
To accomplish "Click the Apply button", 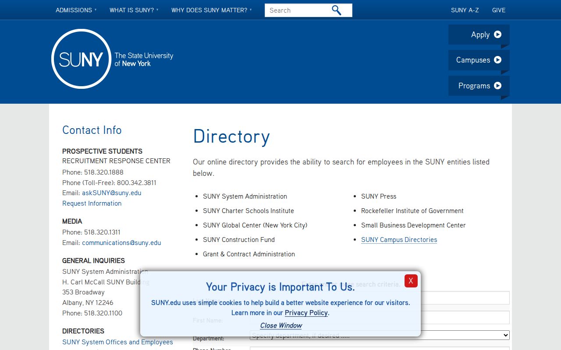I will pyautogui.click(x=479, y=35).
